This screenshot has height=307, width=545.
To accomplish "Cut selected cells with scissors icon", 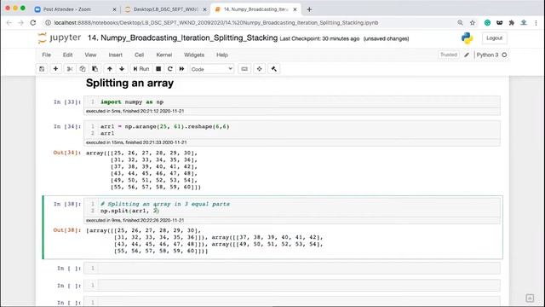I will pos(70,69).
